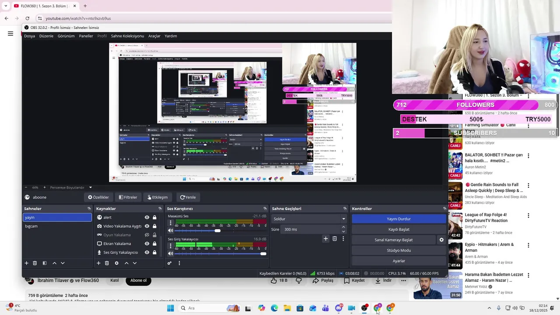Open Ses Giriş Yakalayıcısı three-dot options

tap(171, 246)
